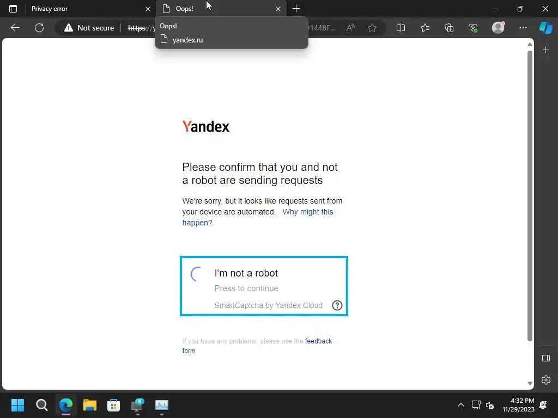Viewport: 558px width, 418px height.
Task: Open the notifications bell icon
Action: click(x=543, y=405)
